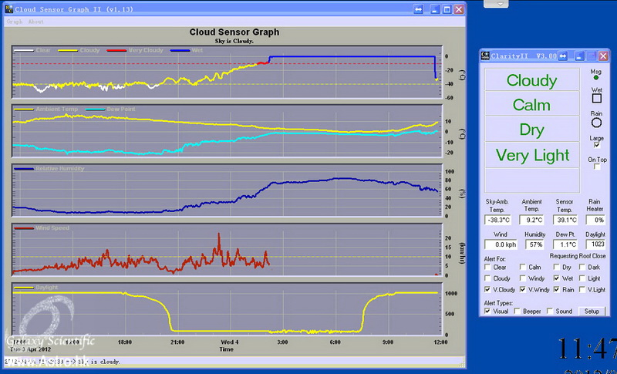The image size is (617, 374).
Task: Click the top-center desktop pull-down tab
Action: [x=501, y=4]
